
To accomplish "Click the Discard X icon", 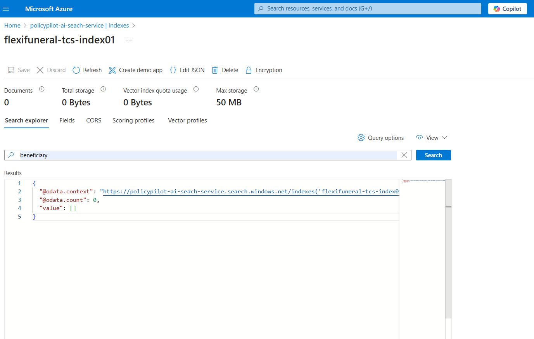I will coord(40,70).
